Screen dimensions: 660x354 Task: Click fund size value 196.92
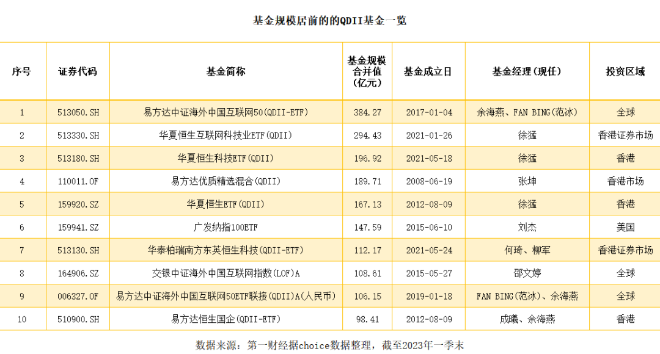coord(367,159)
